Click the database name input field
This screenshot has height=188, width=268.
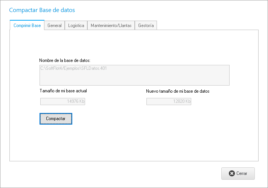pyautogui.click(x=134, y=75)
